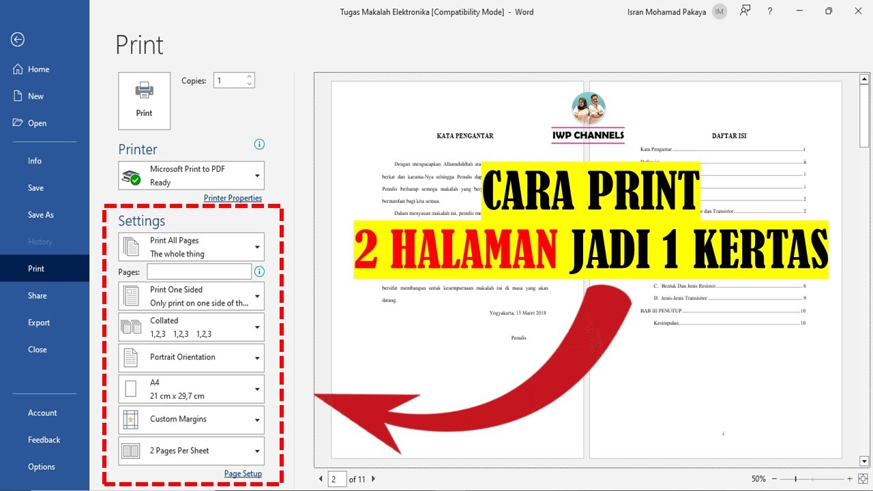Select Export in the sidebar
Image resolution: width=873 pixels, height=491 pixels.
coord(44,323)
